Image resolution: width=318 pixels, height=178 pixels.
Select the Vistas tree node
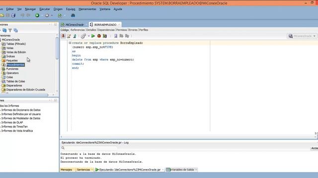coord(10,48)
